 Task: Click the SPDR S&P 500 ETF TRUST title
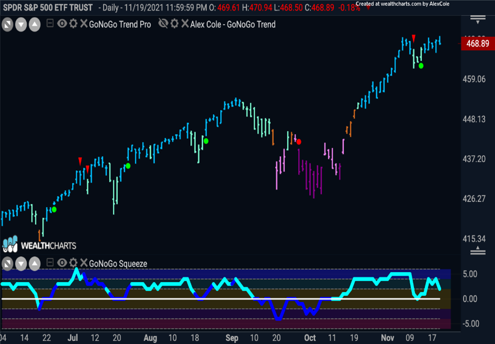coord(48,7)
